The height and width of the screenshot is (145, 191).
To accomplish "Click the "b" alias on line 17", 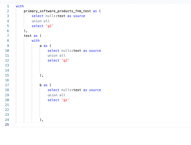I will click(41, 85).
